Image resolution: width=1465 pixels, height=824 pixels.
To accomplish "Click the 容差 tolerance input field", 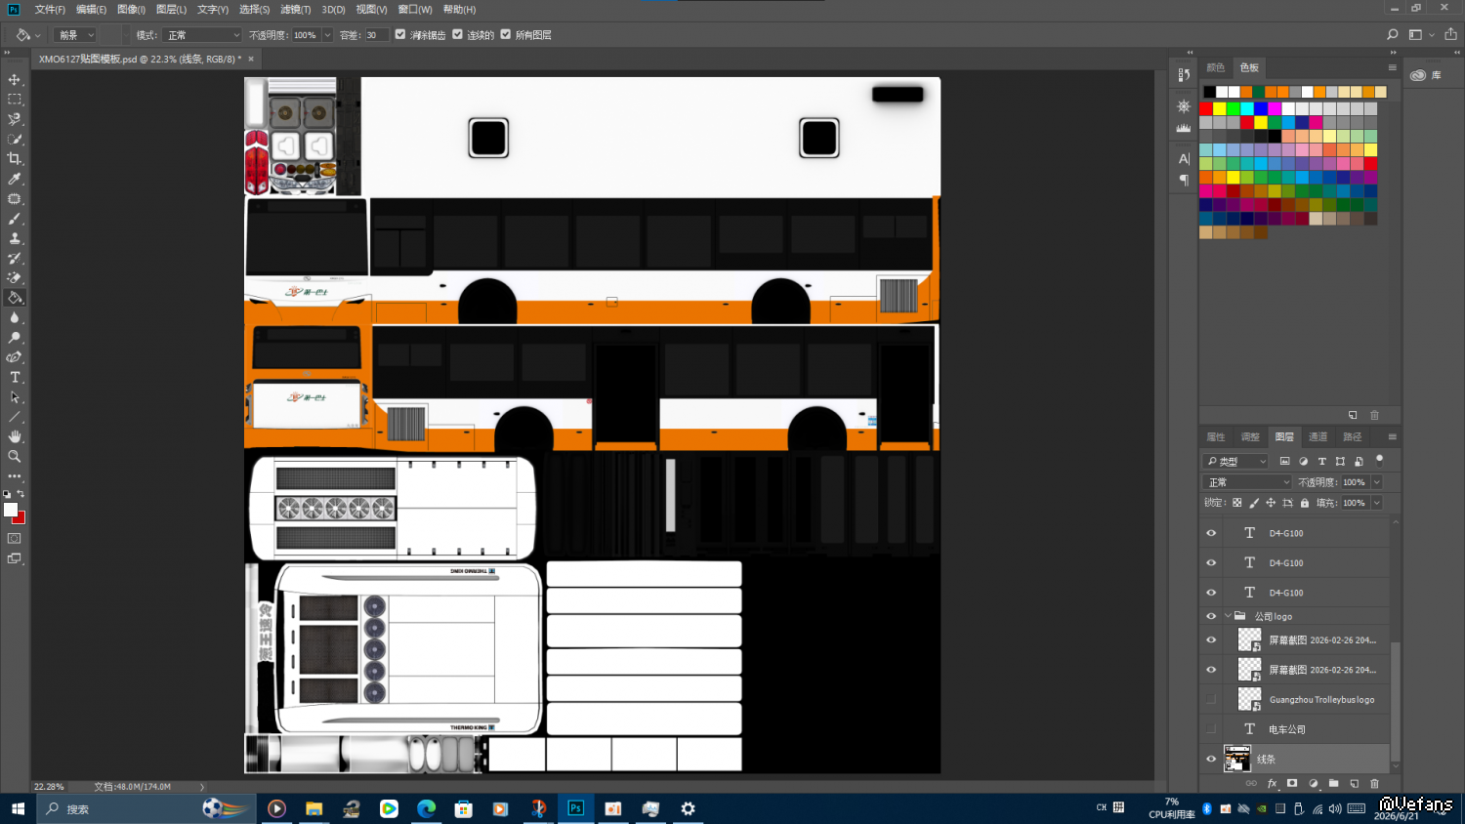I will point(377,35).
